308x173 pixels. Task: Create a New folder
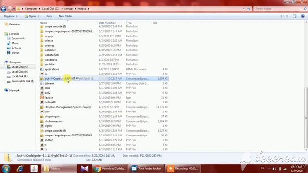[65, 16]
